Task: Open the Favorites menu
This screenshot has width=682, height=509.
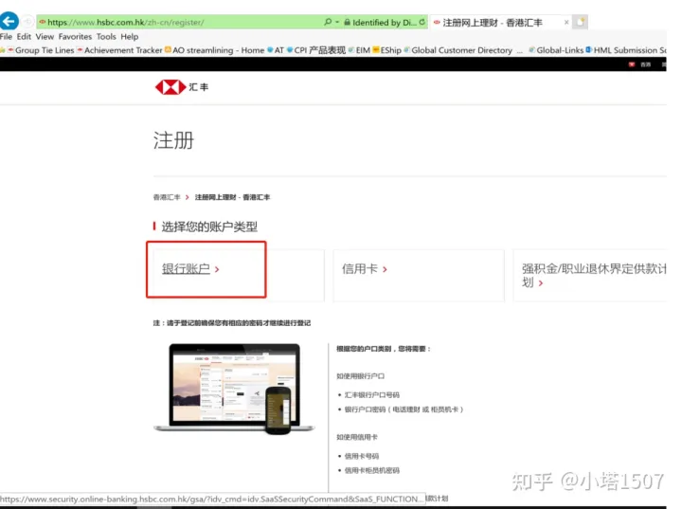Action: (x=75, y=37)
